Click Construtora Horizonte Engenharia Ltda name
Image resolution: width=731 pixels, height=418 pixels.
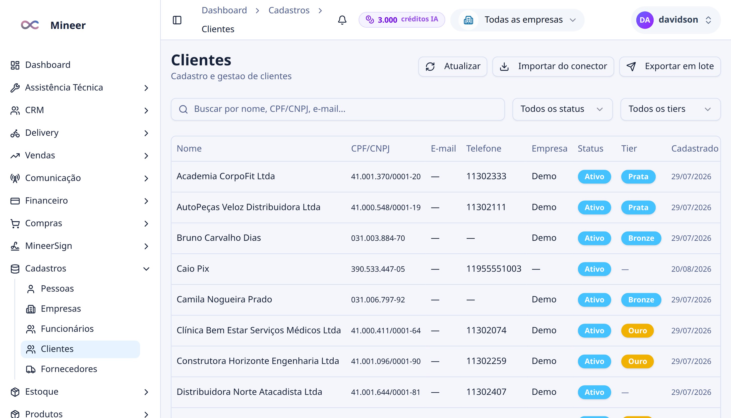click(258, 361)
